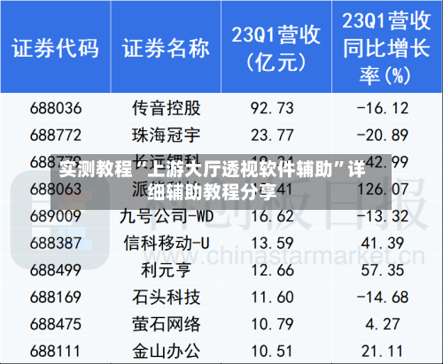The height and width of the screenshot is (364, 443).
Task: Select the 23Q1营收(亿元) column header
Action: (276, 48)
